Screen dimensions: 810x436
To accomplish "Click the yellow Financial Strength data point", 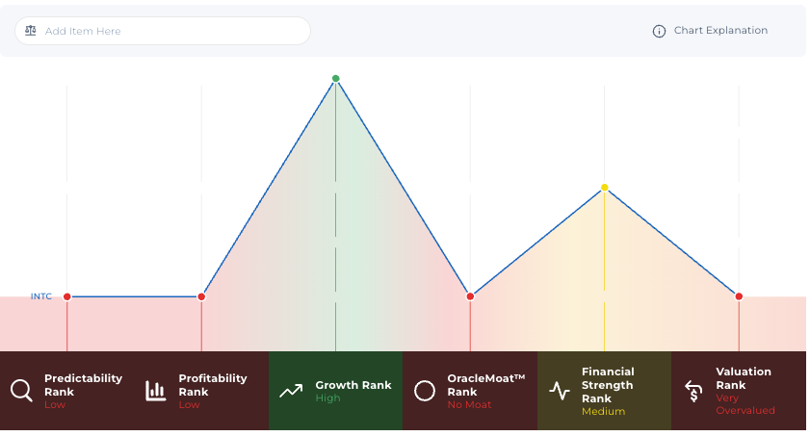I will tap(605, 188).
